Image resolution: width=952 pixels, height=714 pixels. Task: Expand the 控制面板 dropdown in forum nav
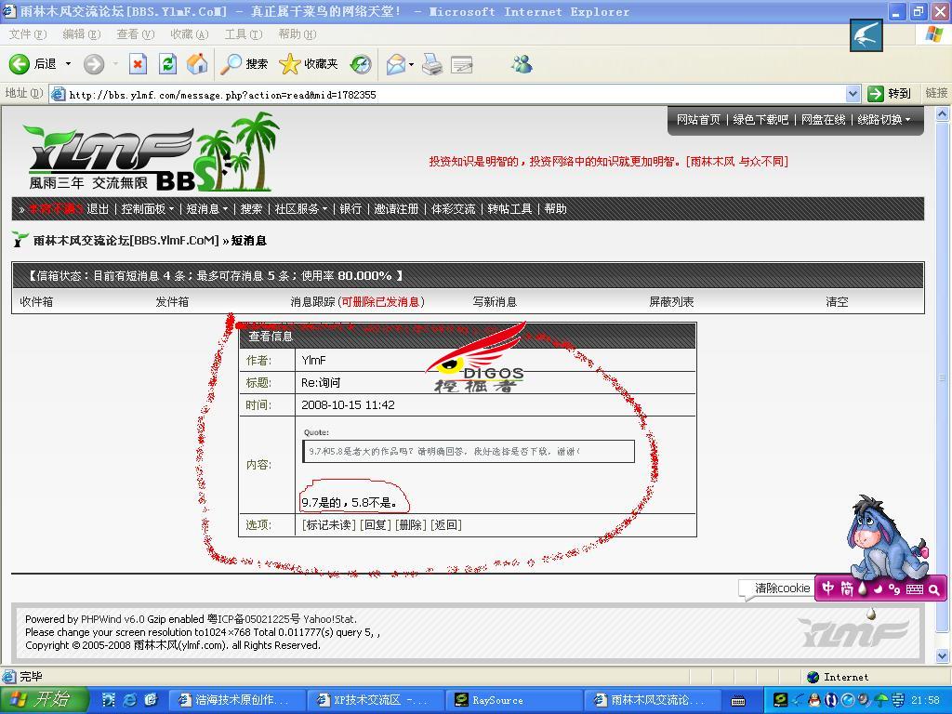(x=147, y=209)
